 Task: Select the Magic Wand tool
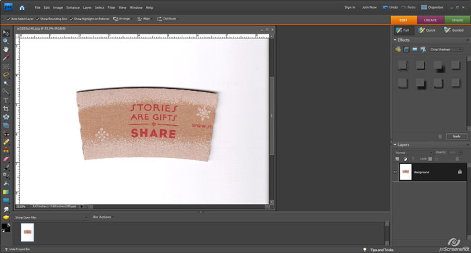pos(5,83)
